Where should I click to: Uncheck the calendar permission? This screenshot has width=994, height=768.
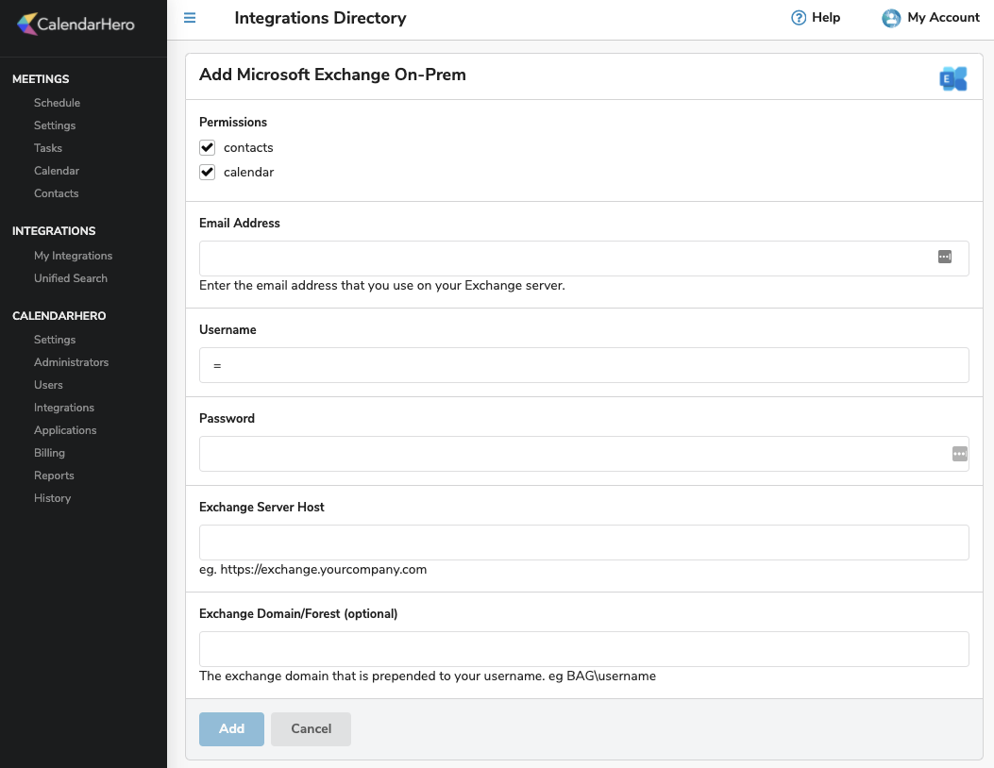coord(207,172)
